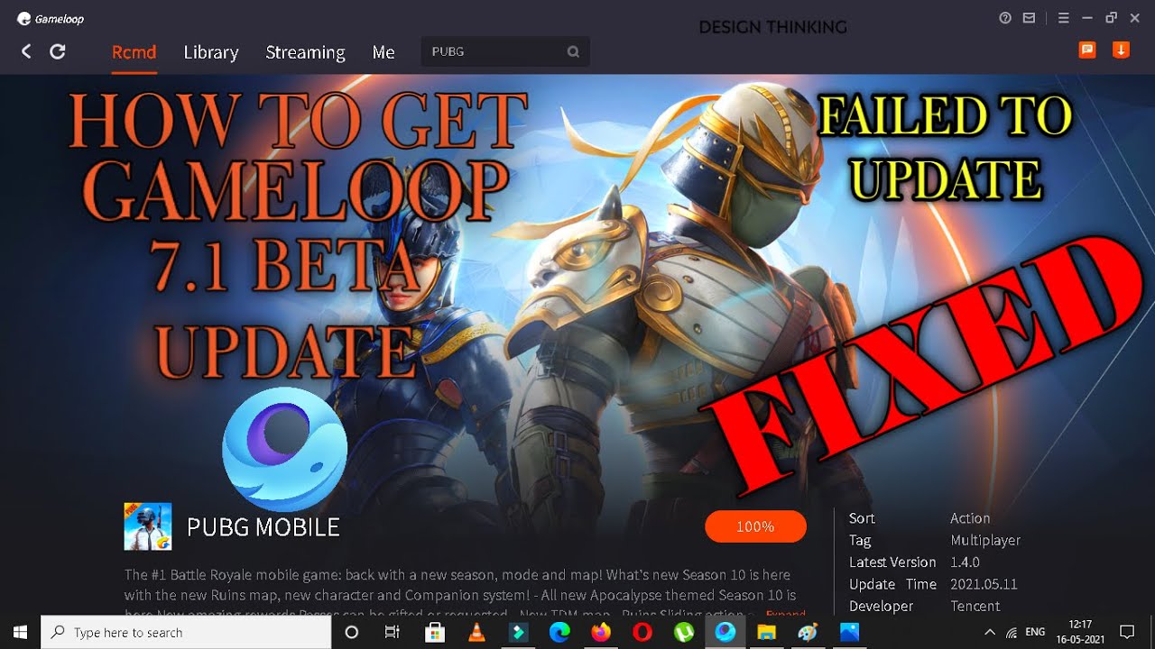Screen dimensions: 1155x649
Task: Go back with the arrow icon
Action: tap(26, 51)
